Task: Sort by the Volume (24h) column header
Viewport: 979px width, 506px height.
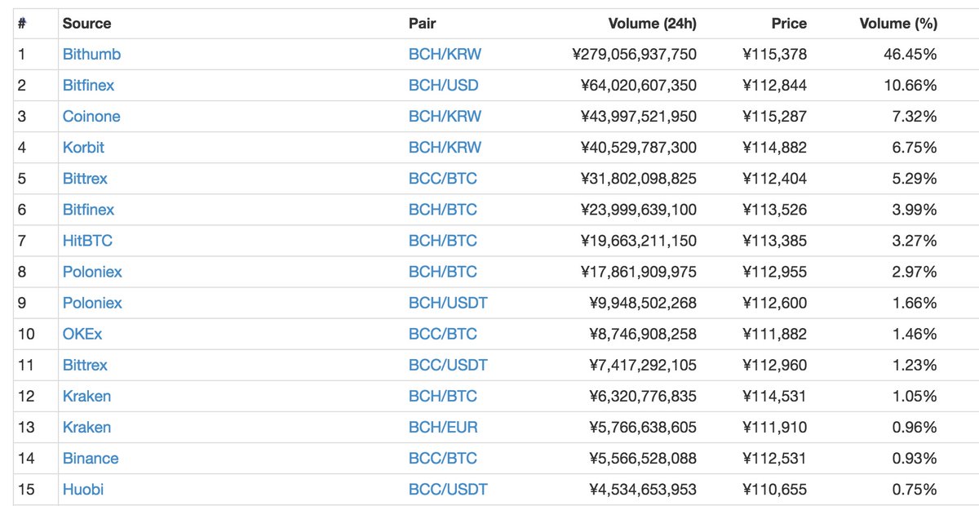Action: (653, 24)
